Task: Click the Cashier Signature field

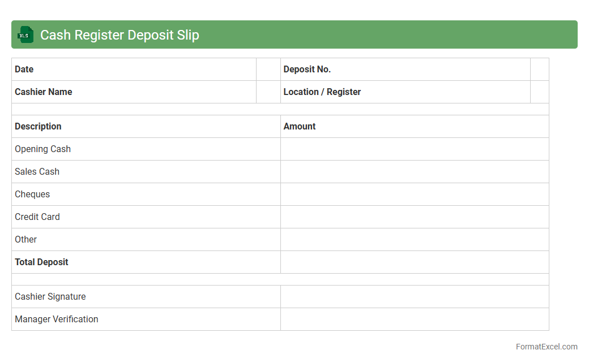Action: point(414,297)
